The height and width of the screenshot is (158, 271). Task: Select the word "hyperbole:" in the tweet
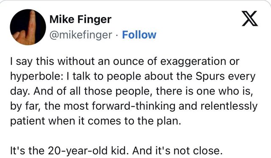[36, 77]
